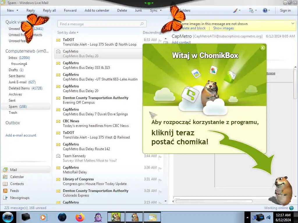Click Forward in the toolbar
Viewport: 298px width, 223px height.
(70, 10)
